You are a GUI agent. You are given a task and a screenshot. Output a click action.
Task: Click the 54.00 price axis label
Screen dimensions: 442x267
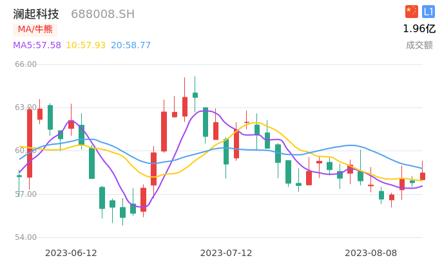coord(26,237)
